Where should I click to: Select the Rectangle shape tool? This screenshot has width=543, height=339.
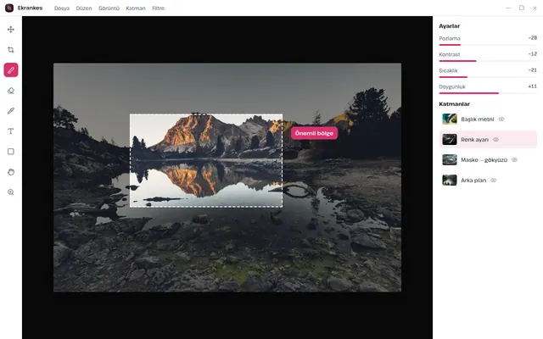click(11, 152)
